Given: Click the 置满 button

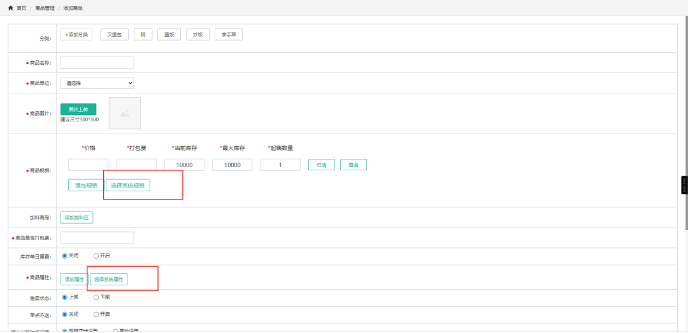Looking at the screenshot, I should click(x=353, y=165).
